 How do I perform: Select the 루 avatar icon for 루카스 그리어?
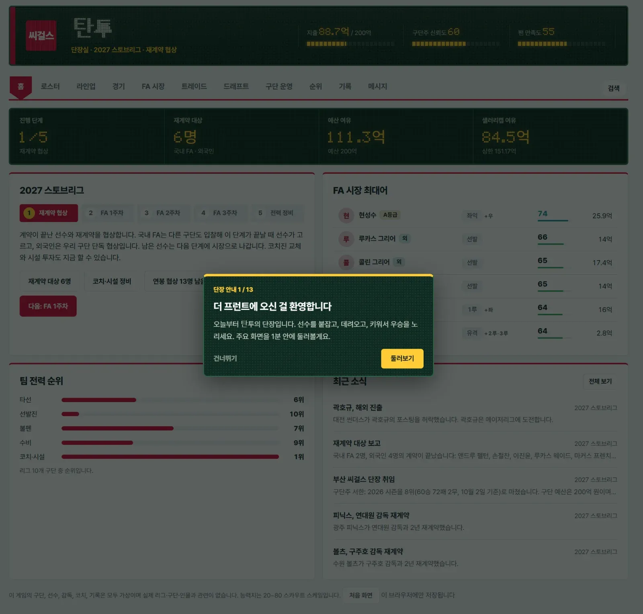pos(346,239)
